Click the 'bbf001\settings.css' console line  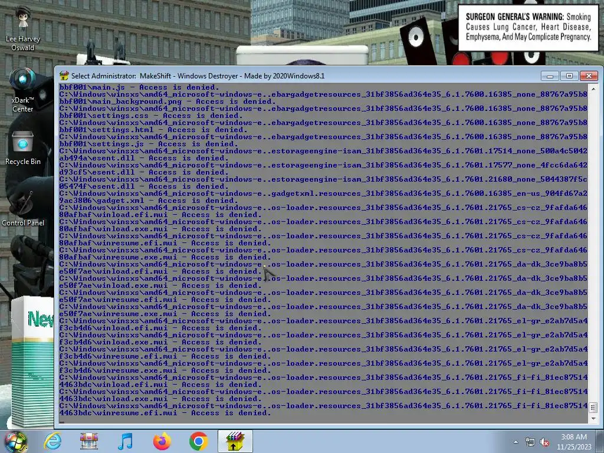pyautogui.click(x=151, y=116)
